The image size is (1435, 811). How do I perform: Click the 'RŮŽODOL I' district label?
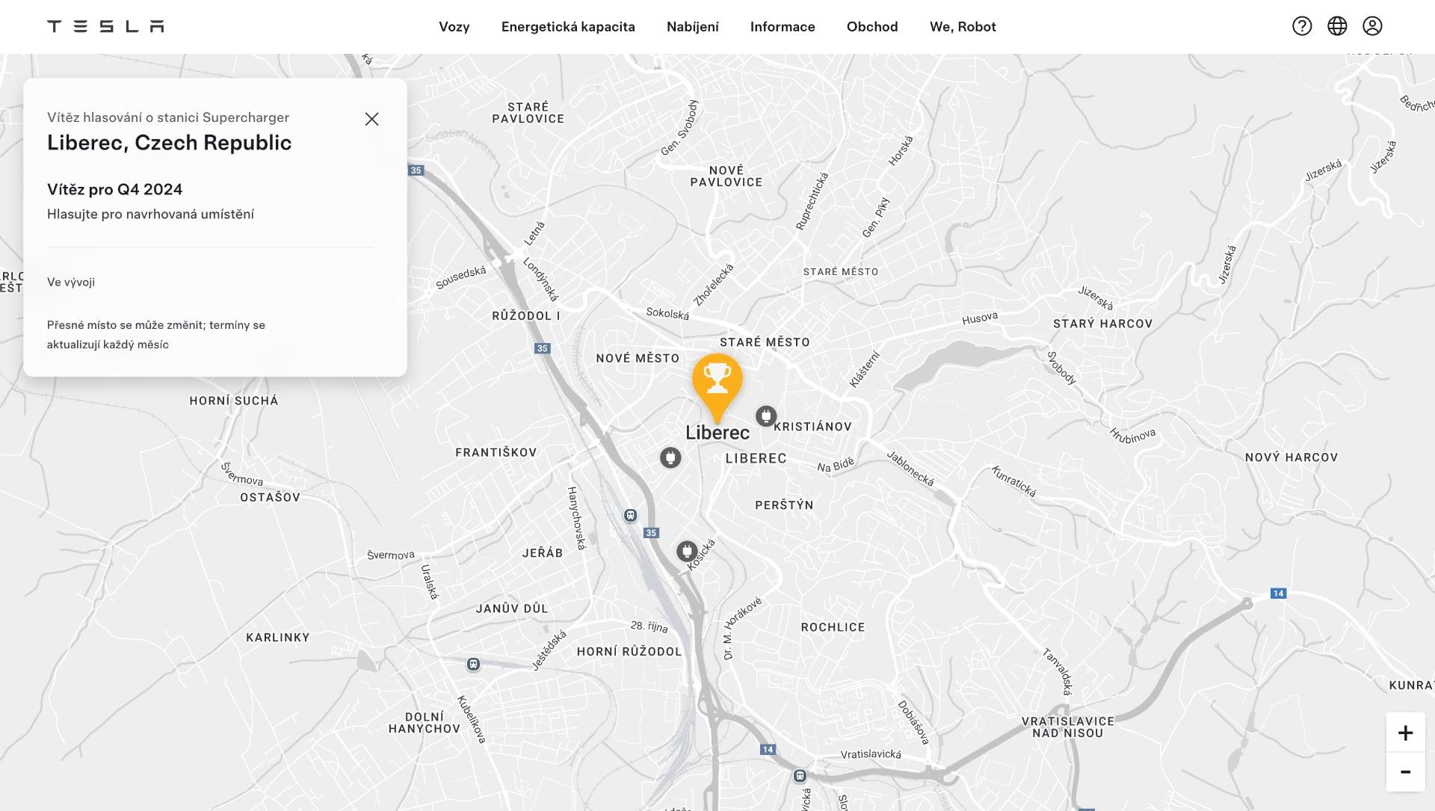(526, 316)
